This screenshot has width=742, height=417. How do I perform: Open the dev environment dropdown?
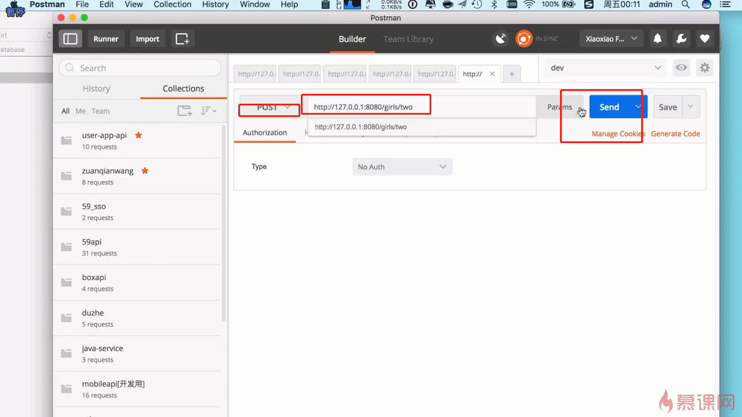pyautogui.click(x=605, y=68)
